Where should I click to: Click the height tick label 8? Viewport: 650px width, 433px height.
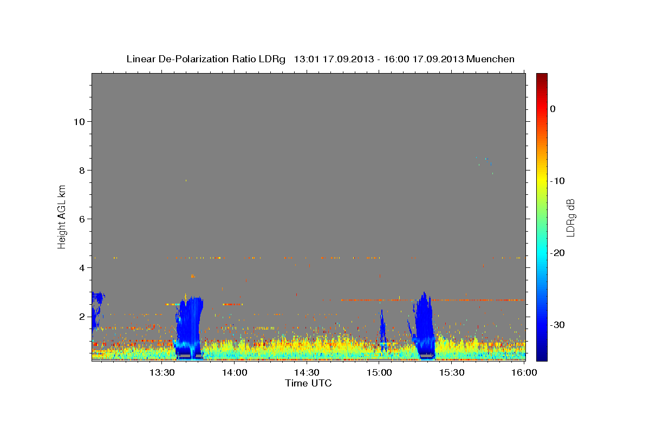[x=81, y=170]
